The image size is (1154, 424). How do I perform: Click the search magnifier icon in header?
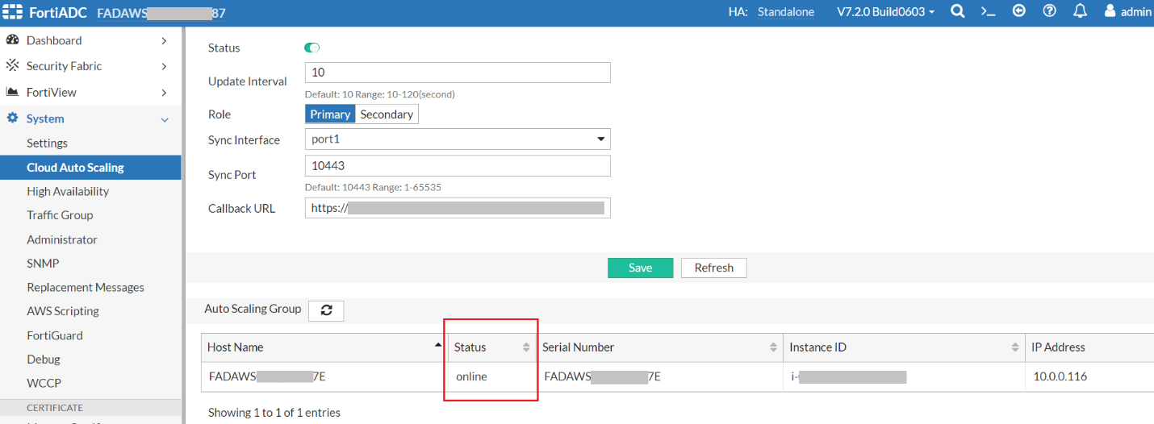957,11
